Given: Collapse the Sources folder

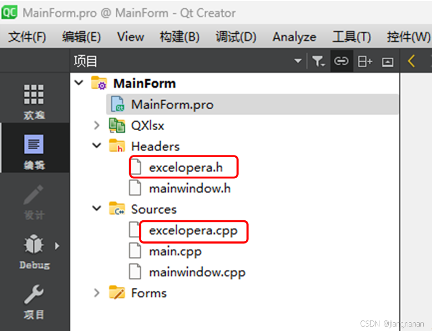Looking at the screenshot, I should (x=97, y=209).
